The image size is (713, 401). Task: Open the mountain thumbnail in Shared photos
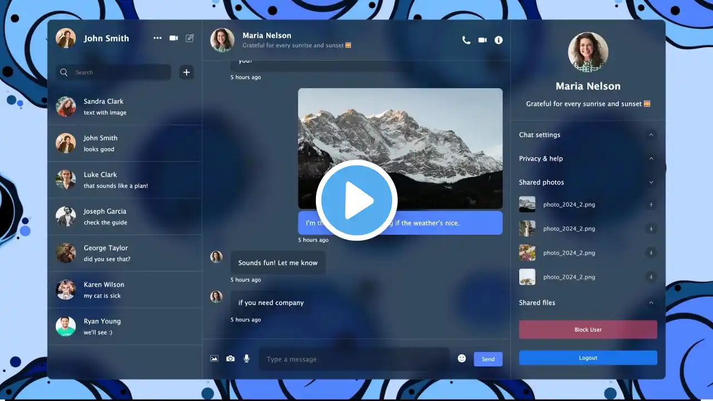pyautogui.click(x=527, y=204)
